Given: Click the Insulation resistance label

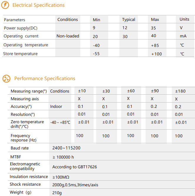Looking at the screenshot, I should click(x=29, y=177).
